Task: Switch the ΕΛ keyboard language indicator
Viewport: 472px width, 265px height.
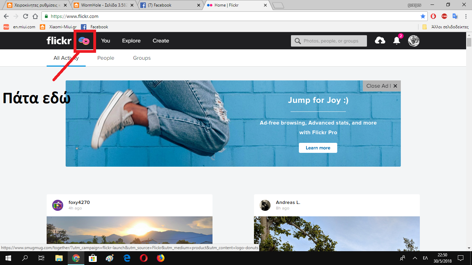Action: 425,258
